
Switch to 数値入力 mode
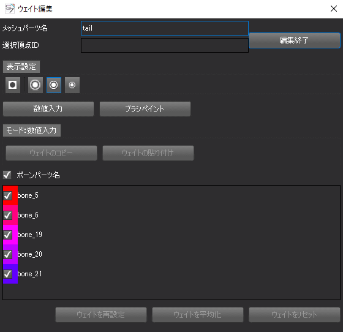[x=48, y=109]
